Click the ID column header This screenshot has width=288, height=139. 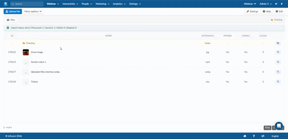pyautogui.click(x=12, y=36)
